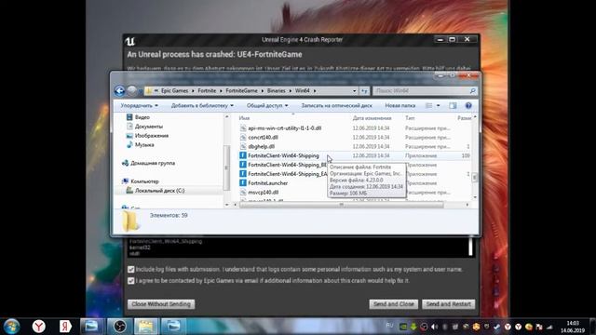Navigate to 'Fortnite' in the breadcrumb
This screenshot has height=335, width=596.
click(x=207, y=91)
